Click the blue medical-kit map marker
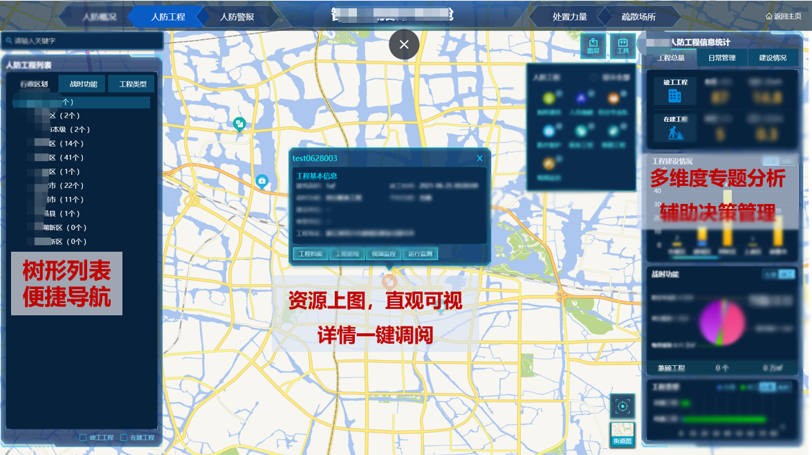The image size is (812, 455). (261, 181)
